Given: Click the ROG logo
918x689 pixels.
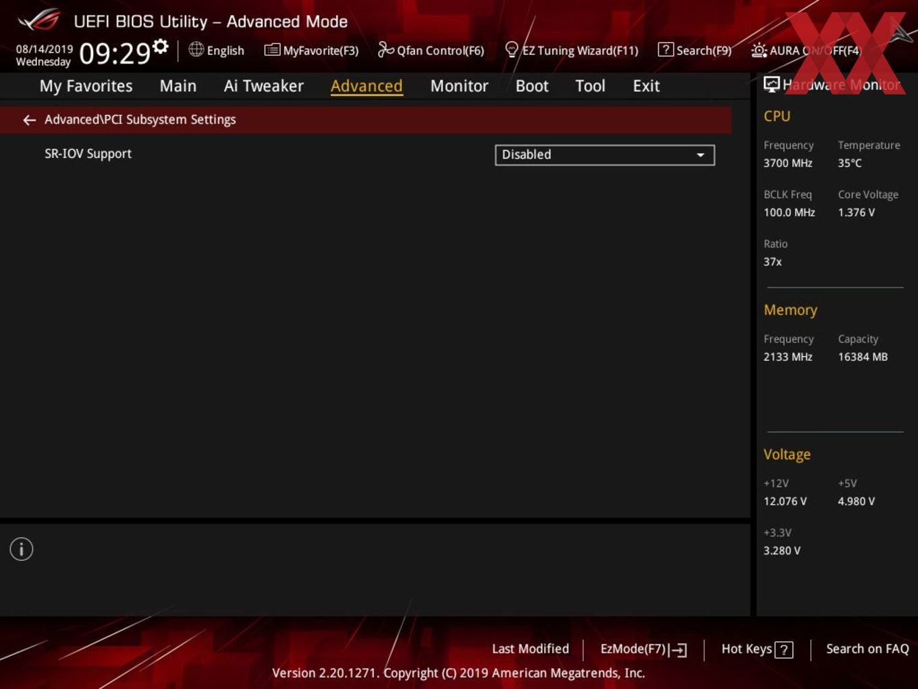Looking at the screenshot, I should tap(39, 20).
